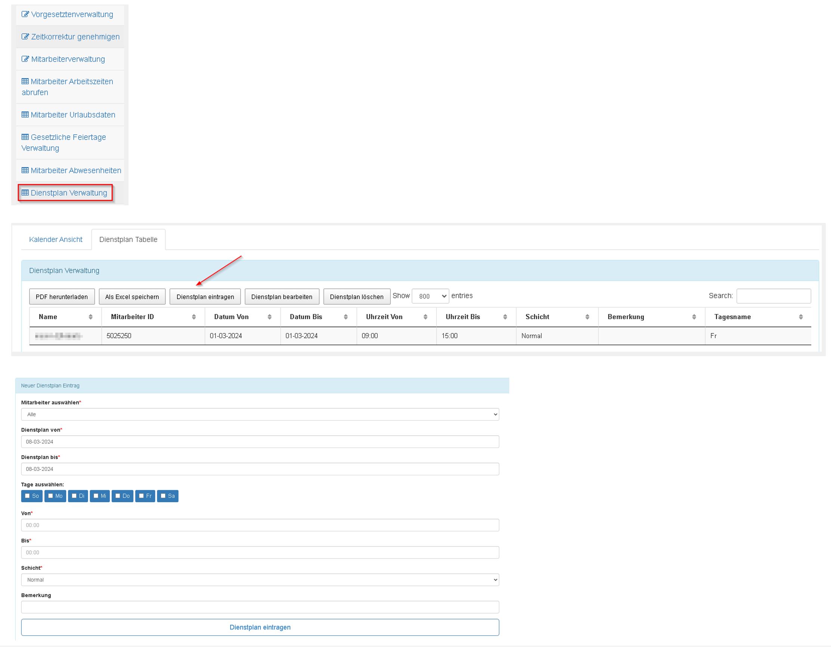The image size is (831, 647).
Task: Switch to Kalender Ansicht tab
Action: [56, 239]
